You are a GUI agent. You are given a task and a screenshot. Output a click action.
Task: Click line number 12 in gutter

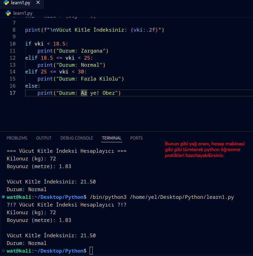[x=13, y=58]
